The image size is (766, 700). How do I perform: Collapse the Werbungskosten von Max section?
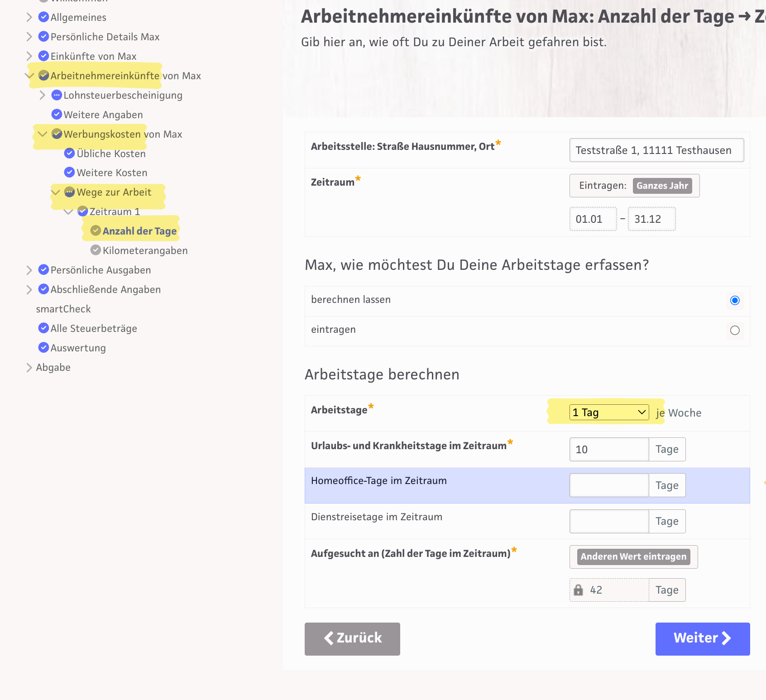tap(43, 134)
